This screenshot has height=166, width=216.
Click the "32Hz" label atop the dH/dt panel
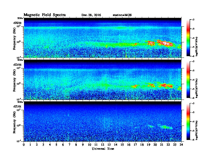[20, 18]
